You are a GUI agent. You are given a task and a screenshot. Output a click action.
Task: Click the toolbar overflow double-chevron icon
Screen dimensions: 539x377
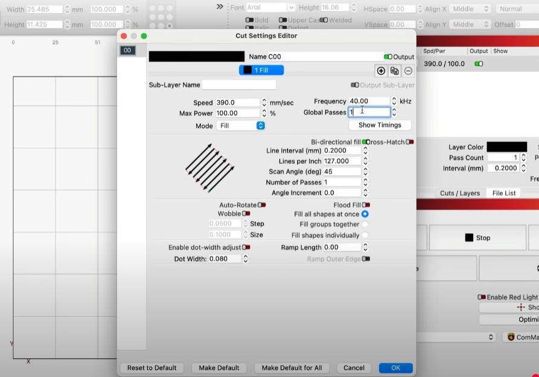pos(220,7)
